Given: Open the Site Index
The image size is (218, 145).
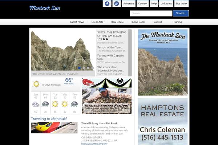Looking at the screenshot, I should (x=181, y=4).
